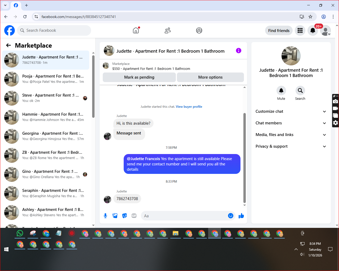Open WhatsApp from the taskbar

pos(20,233)
